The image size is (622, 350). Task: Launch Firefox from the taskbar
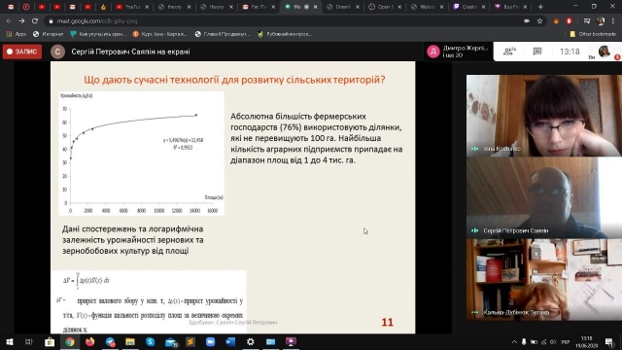(x=90, y=341)
